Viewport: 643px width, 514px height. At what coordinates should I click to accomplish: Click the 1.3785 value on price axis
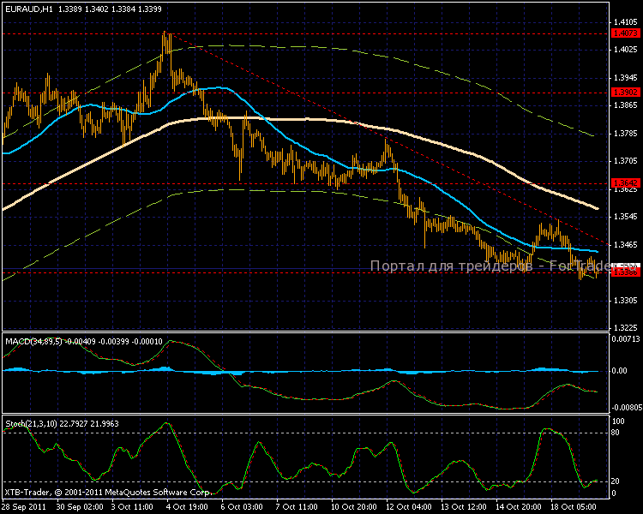tap(625, 134)
